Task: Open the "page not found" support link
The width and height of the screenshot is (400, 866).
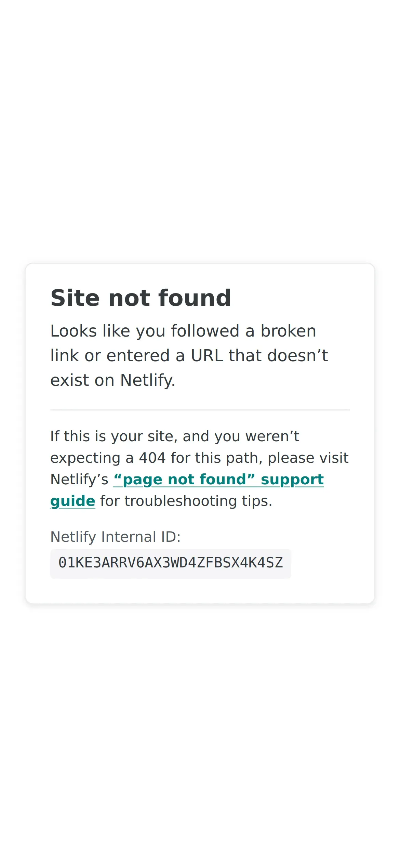Action: (218, 480)
